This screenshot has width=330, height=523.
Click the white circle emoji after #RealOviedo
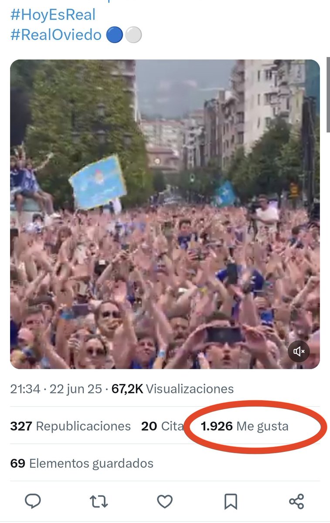[x=133, y=35]
